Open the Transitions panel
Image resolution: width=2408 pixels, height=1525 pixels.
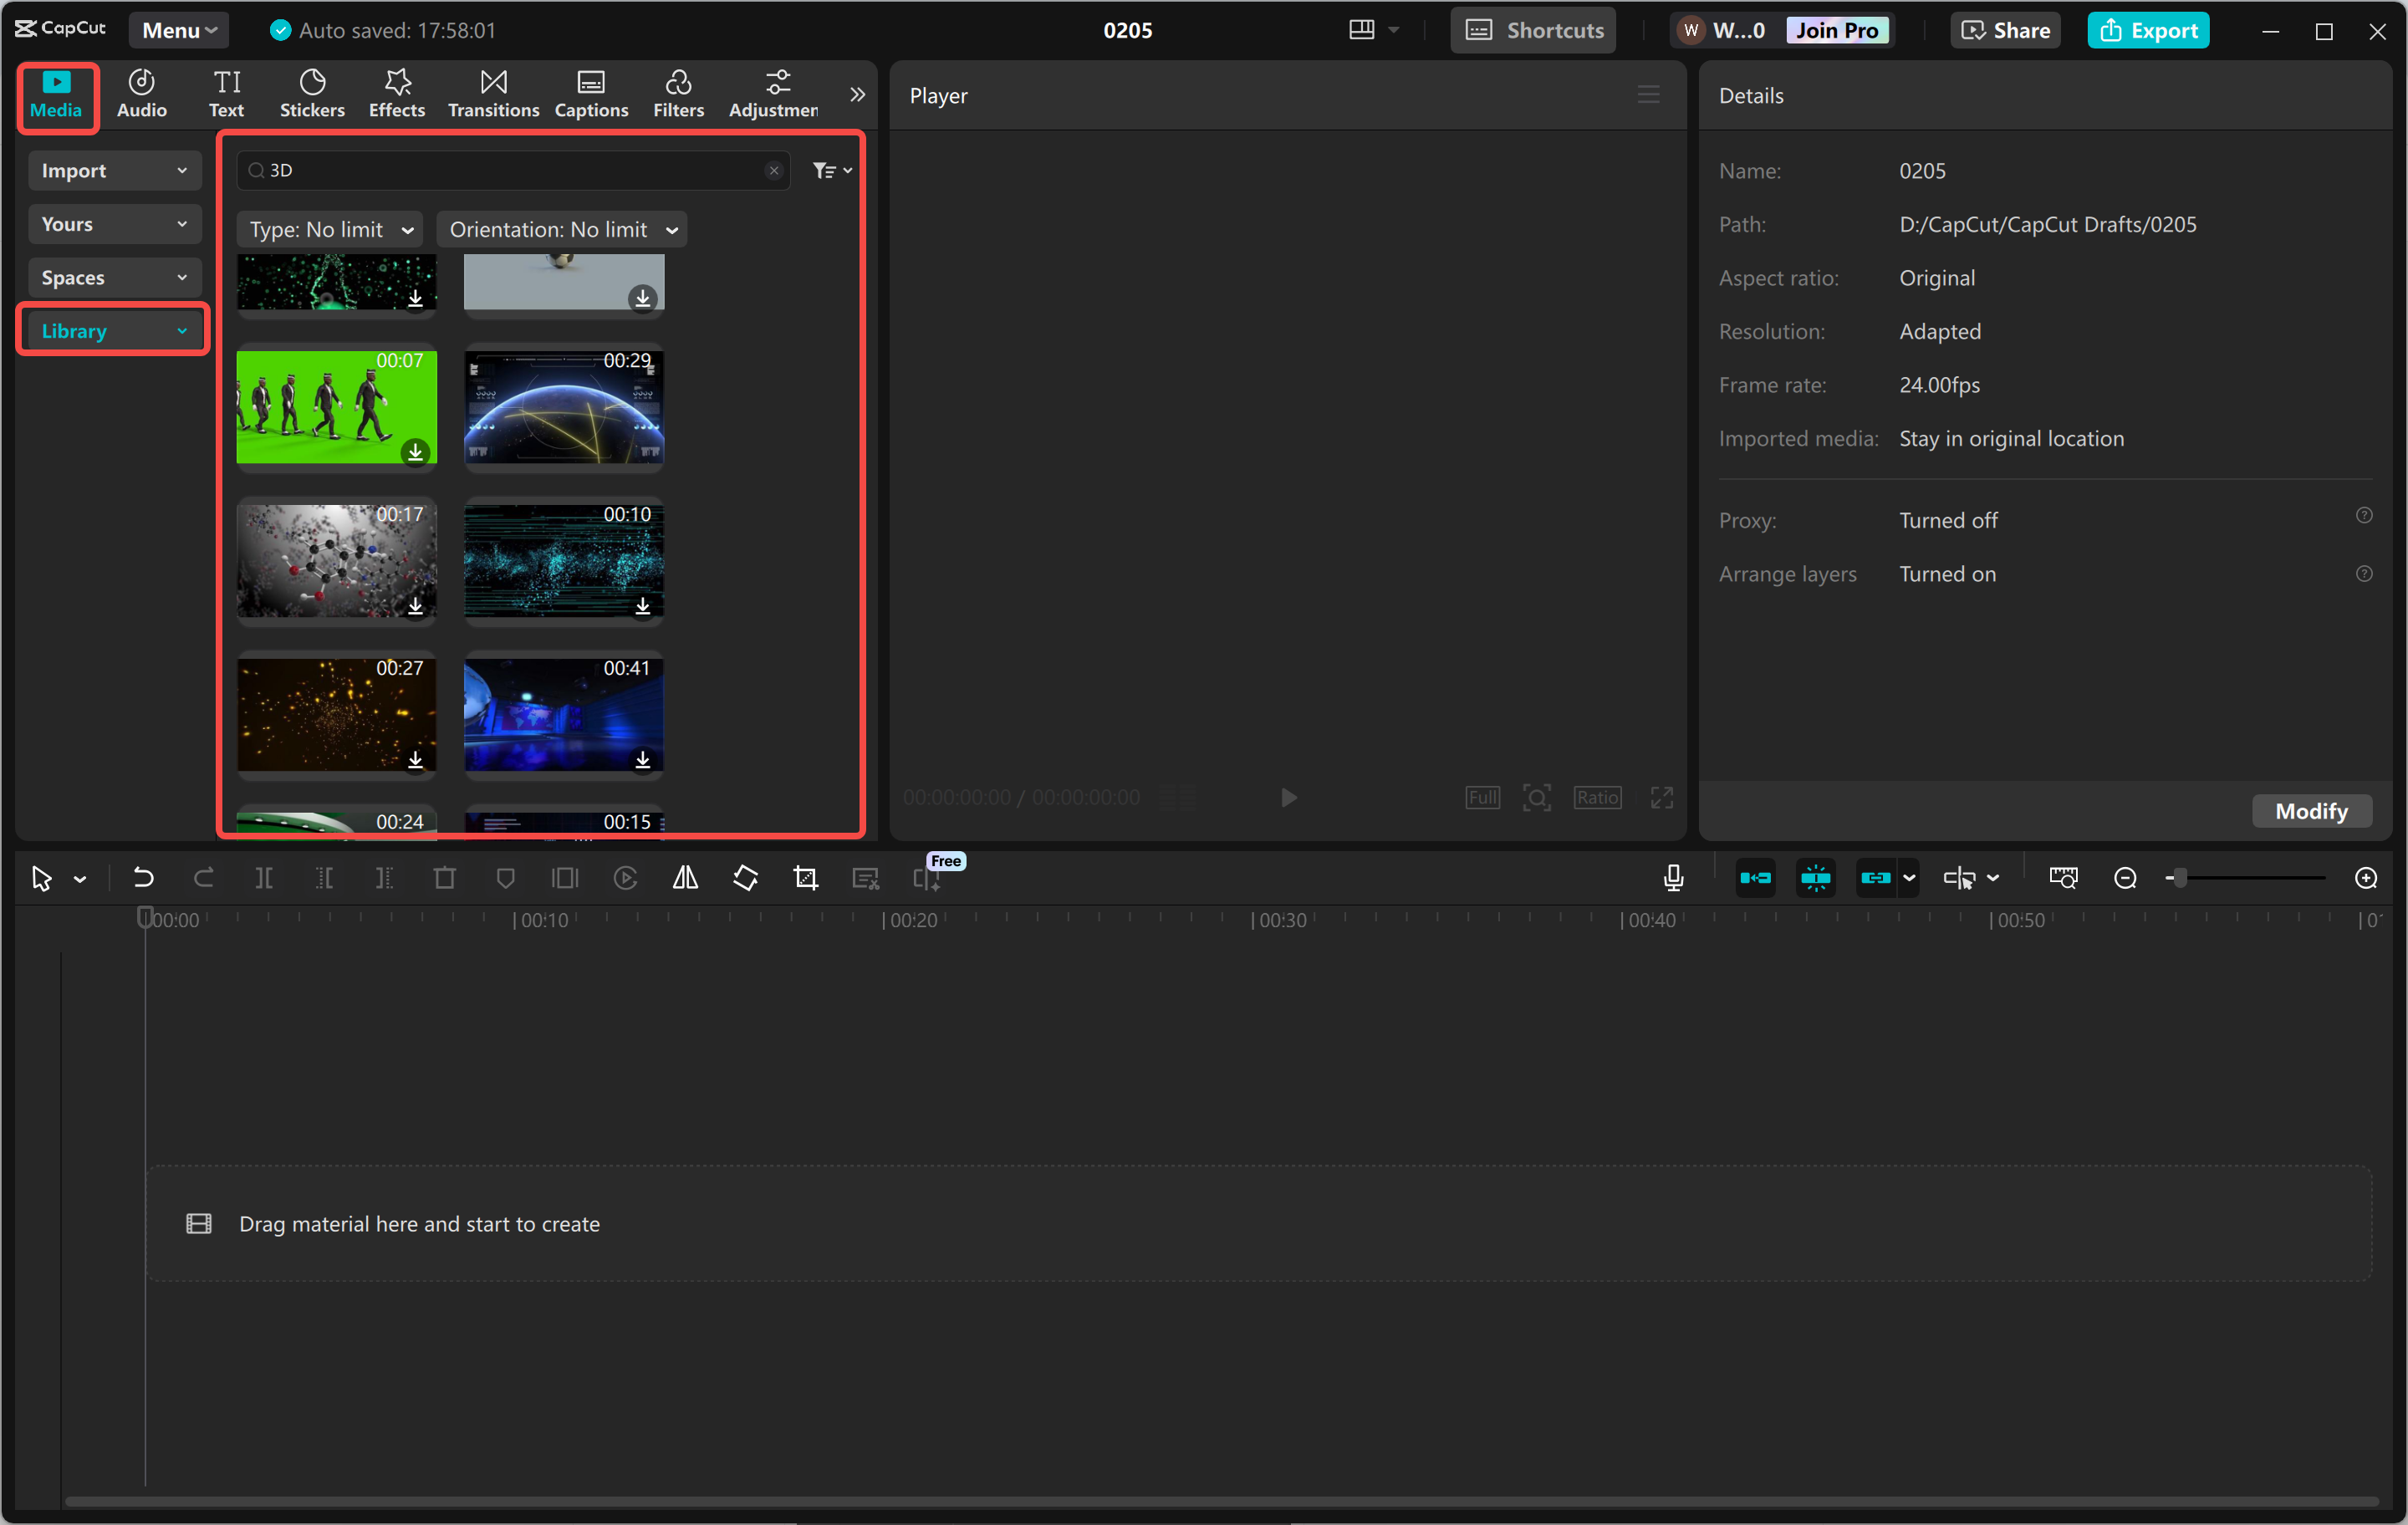[492, 93]
